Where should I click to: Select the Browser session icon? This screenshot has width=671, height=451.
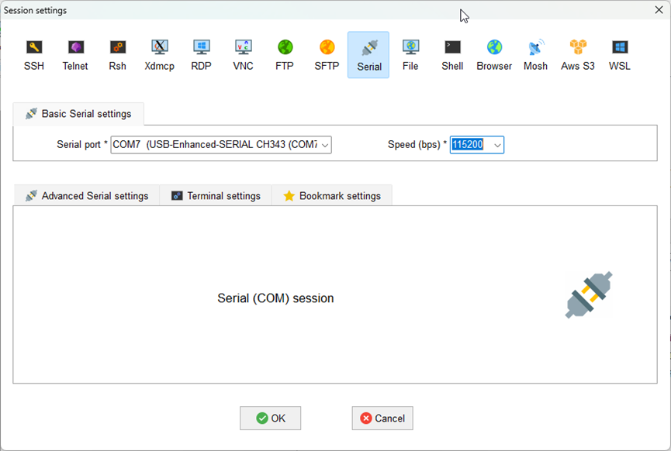[494, 54]
